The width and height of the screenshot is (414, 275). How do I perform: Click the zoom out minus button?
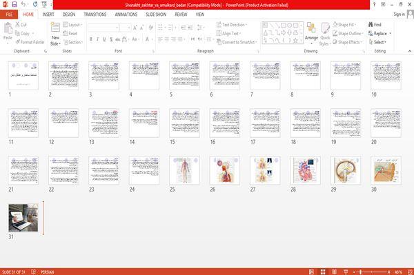click(x=355, y=272)
